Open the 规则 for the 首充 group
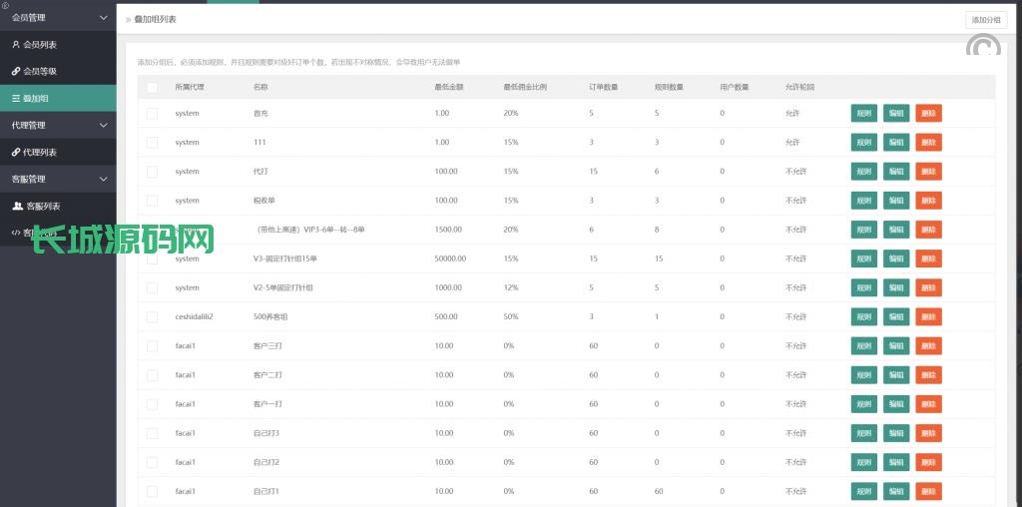Image resolution: width=1022 pixels, height=507 pixels. [x=863, y=114]
